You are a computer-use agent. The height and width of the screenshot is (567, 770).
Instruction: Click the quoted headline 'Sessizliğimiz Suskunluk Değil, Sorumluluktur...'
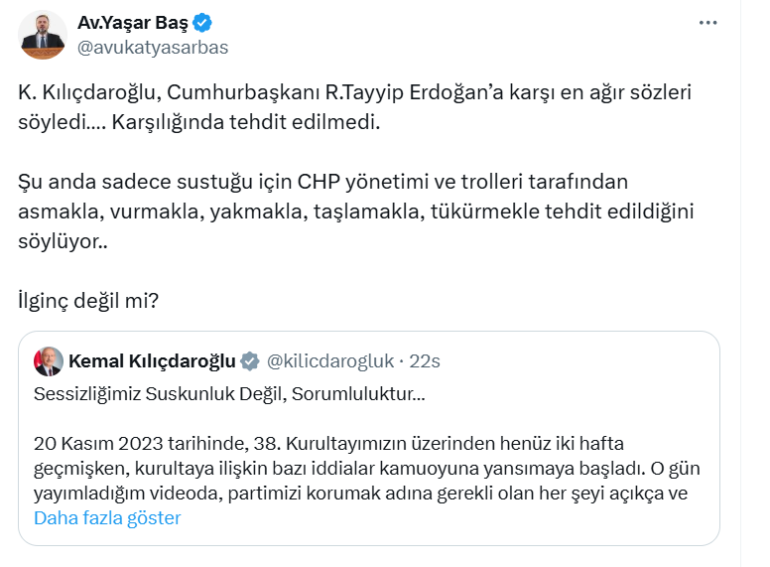(x=229, y=395)
